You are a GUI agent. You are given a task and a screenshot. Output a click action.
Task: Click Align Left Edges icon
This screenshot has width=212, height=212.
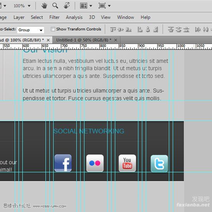point(140,29)
